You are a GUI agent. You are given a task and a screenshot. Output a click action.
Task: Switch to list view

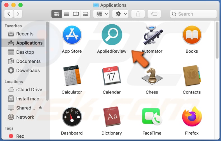[66, 14]
